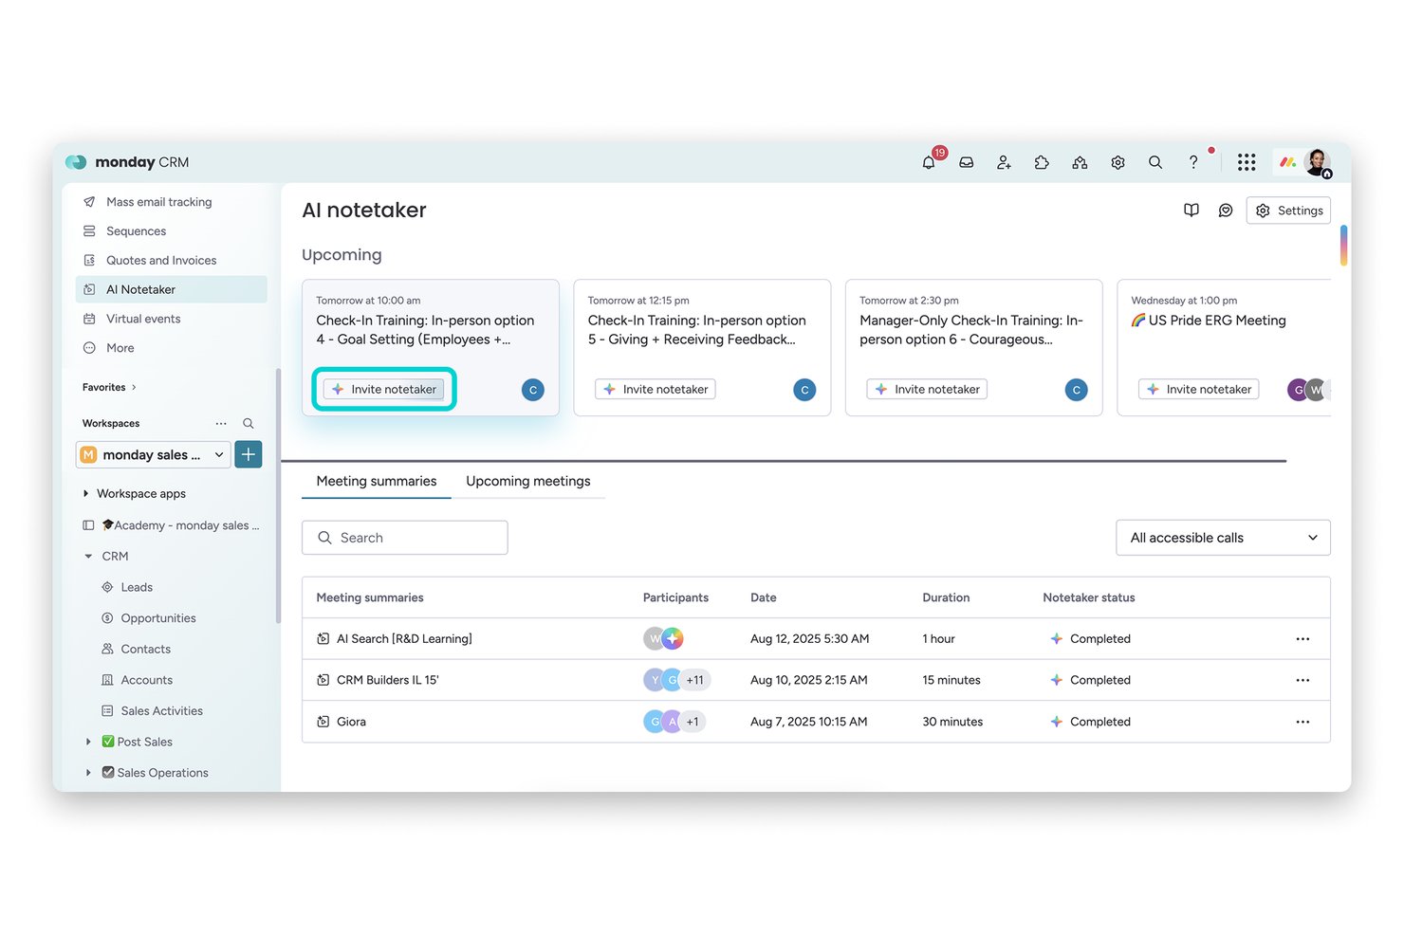Click the add item plus button
Screen dimensions: 1404x936
point(249,455)
